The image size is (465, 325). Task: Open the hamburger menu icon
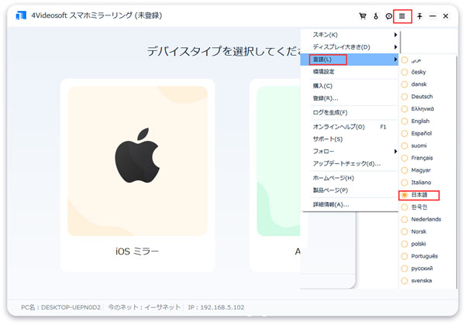(401, 16)
